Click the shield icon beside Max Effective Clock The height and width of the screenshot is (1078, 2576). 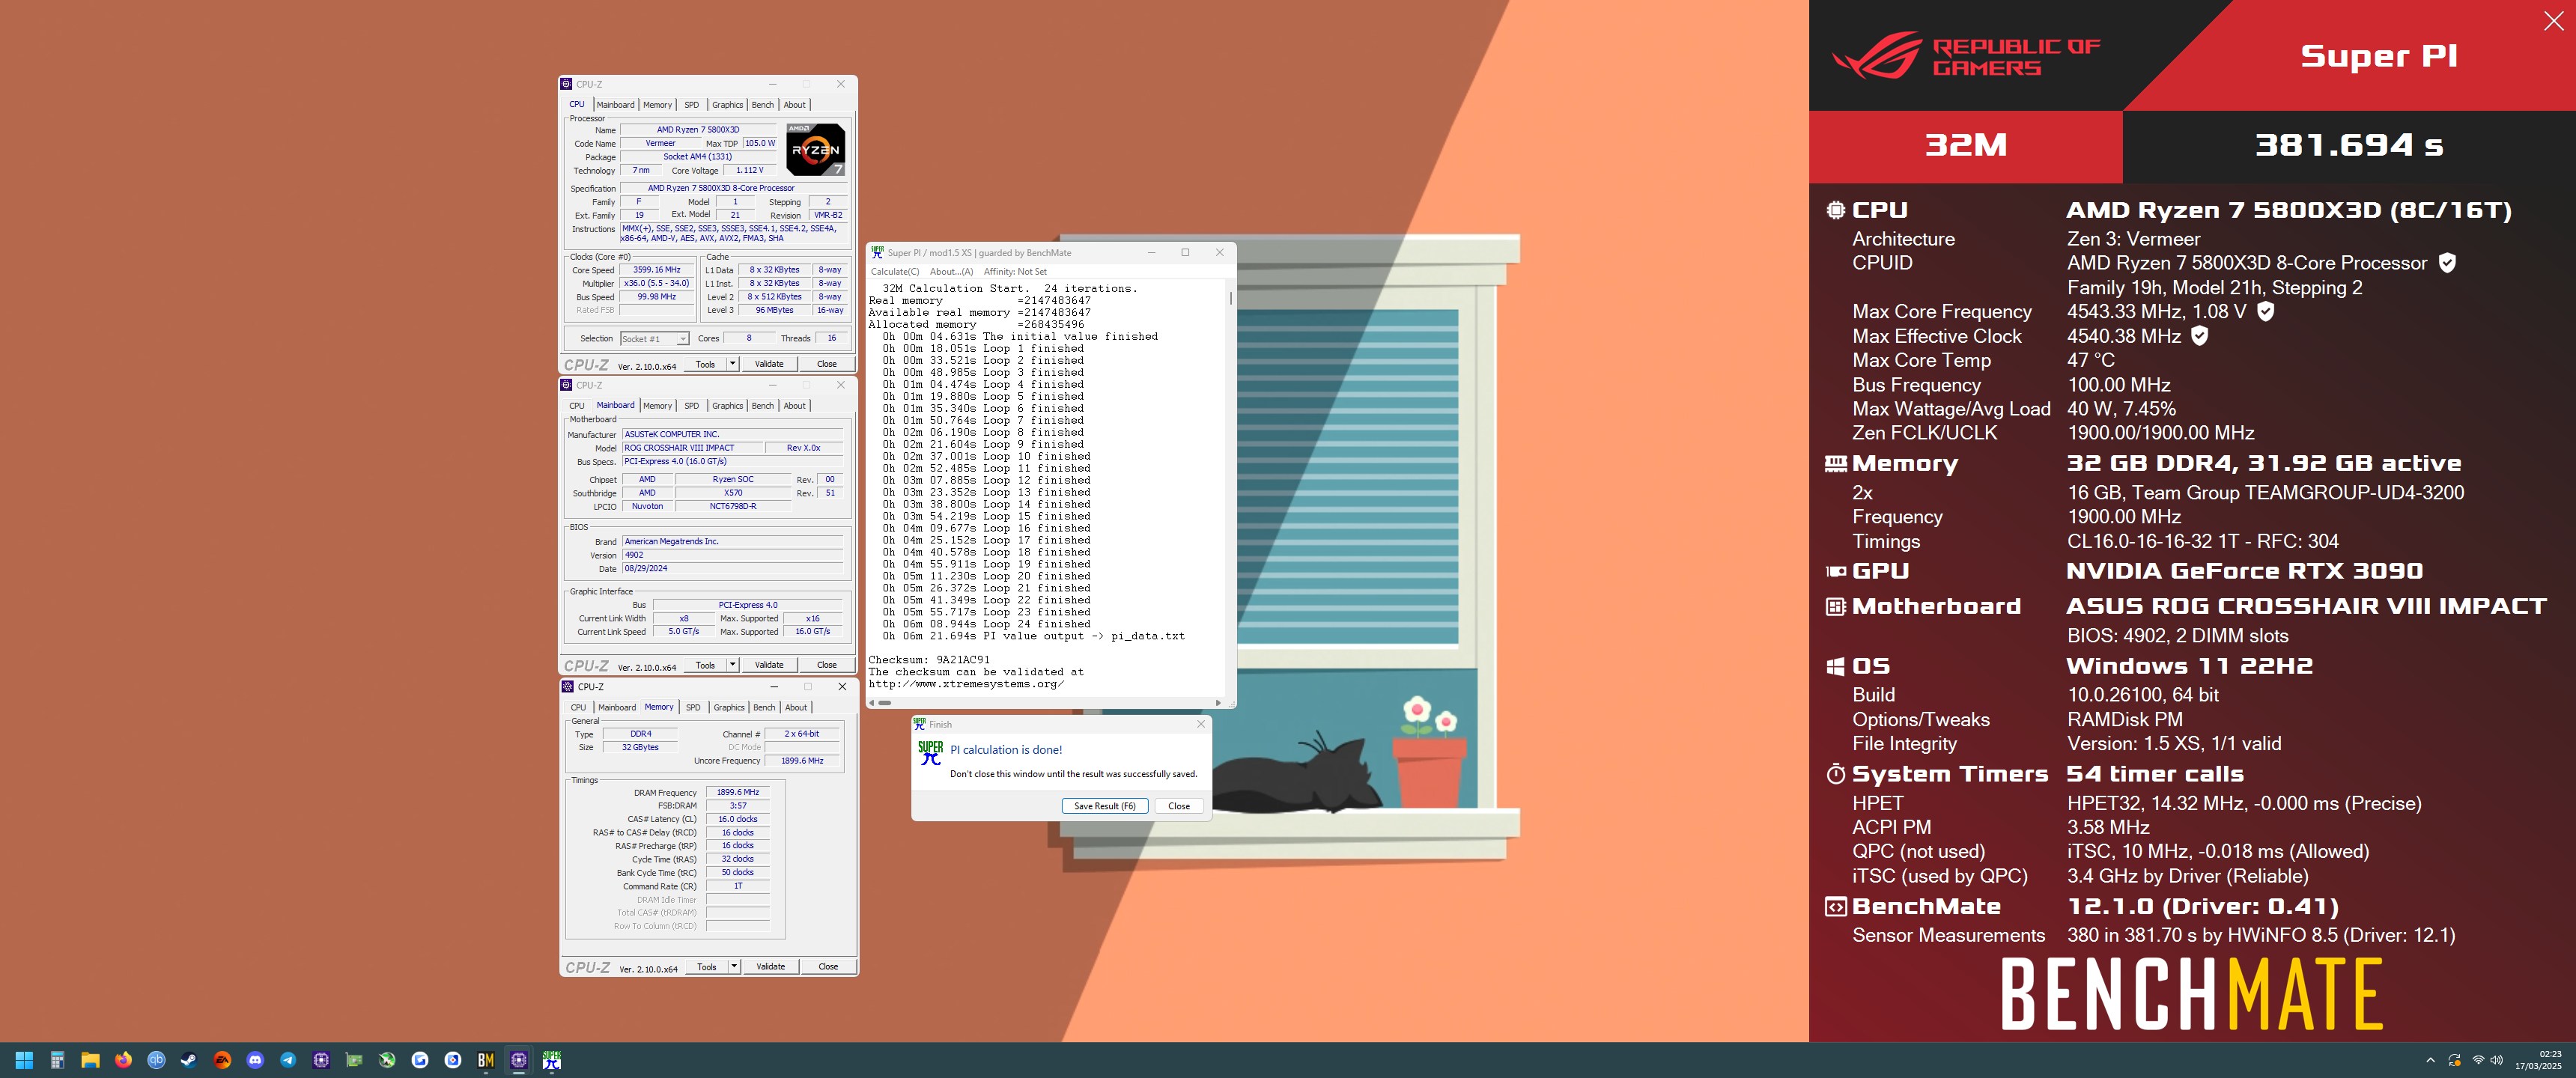[x=2200, y=336]
